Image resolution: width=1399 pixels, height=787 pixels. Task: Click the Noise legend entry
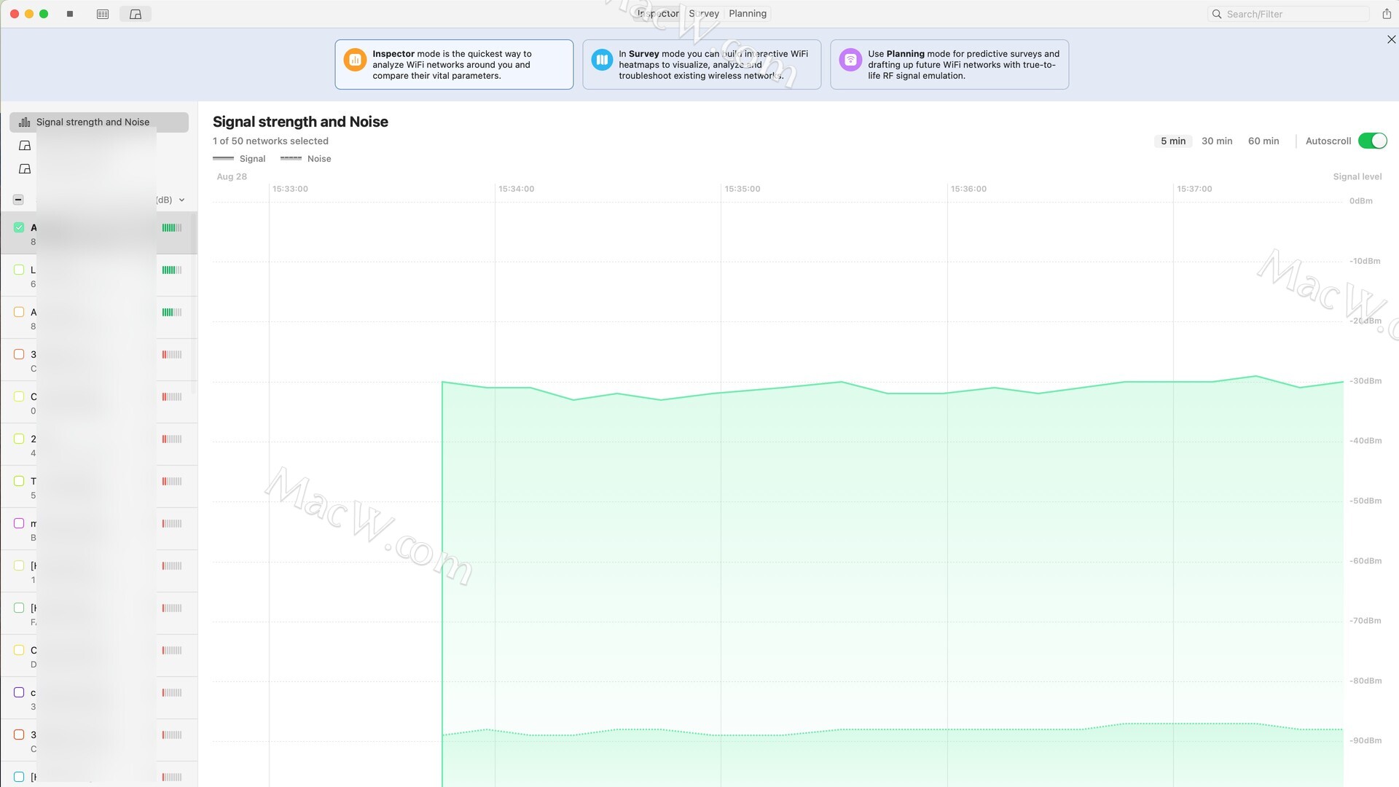pyautogui.click(x=305, y=159)
